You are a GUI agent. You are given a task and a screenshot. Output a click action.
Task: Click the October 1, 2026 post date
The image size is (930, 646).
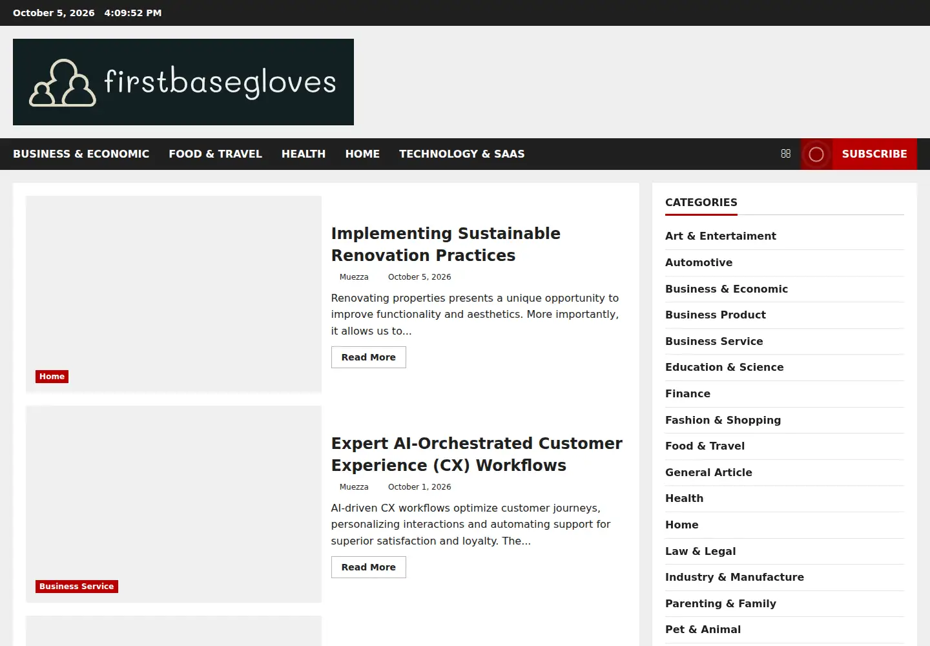point(420,487)
